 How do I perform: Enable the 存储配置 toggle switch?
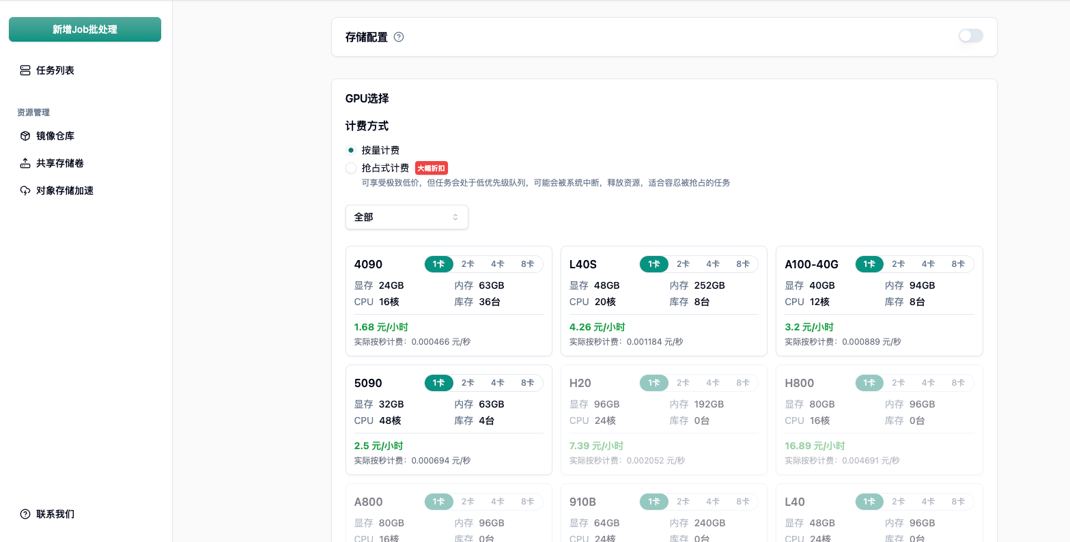970,36
